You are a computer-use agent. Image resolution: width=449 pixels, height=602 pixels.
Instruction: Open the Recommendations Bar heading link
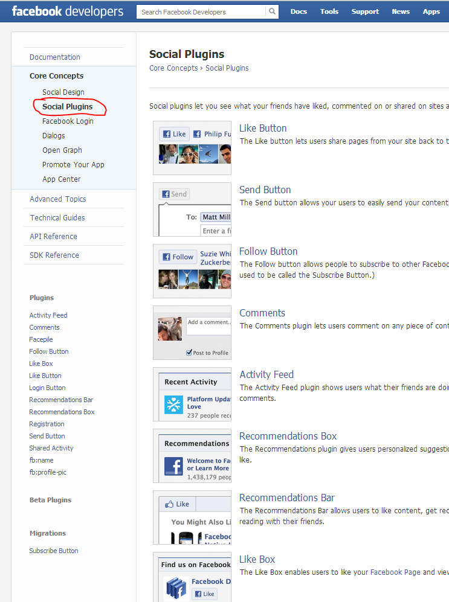[287, 498]
